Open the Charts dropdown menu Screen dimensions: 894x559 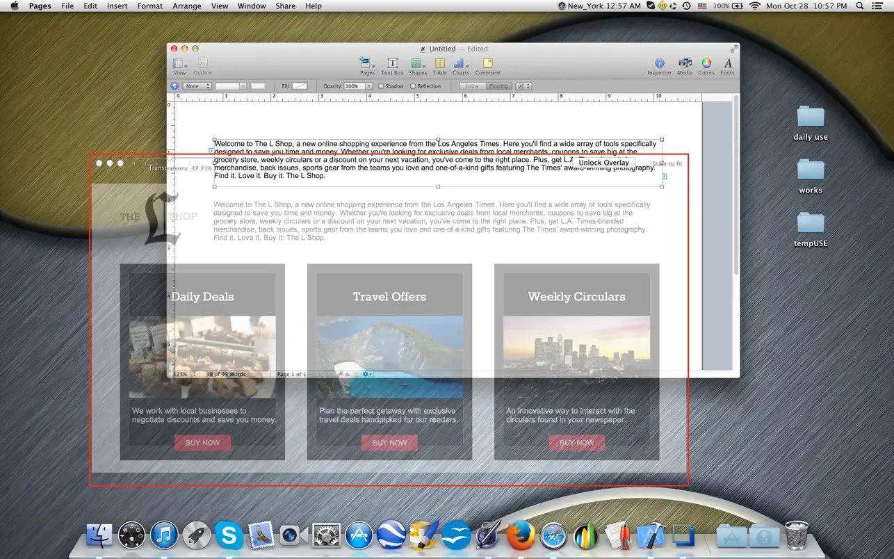click(461, 65)
